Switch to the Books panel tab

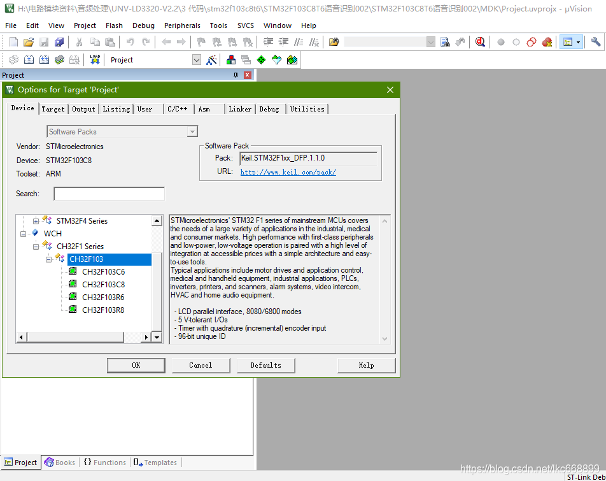point(60,463)
